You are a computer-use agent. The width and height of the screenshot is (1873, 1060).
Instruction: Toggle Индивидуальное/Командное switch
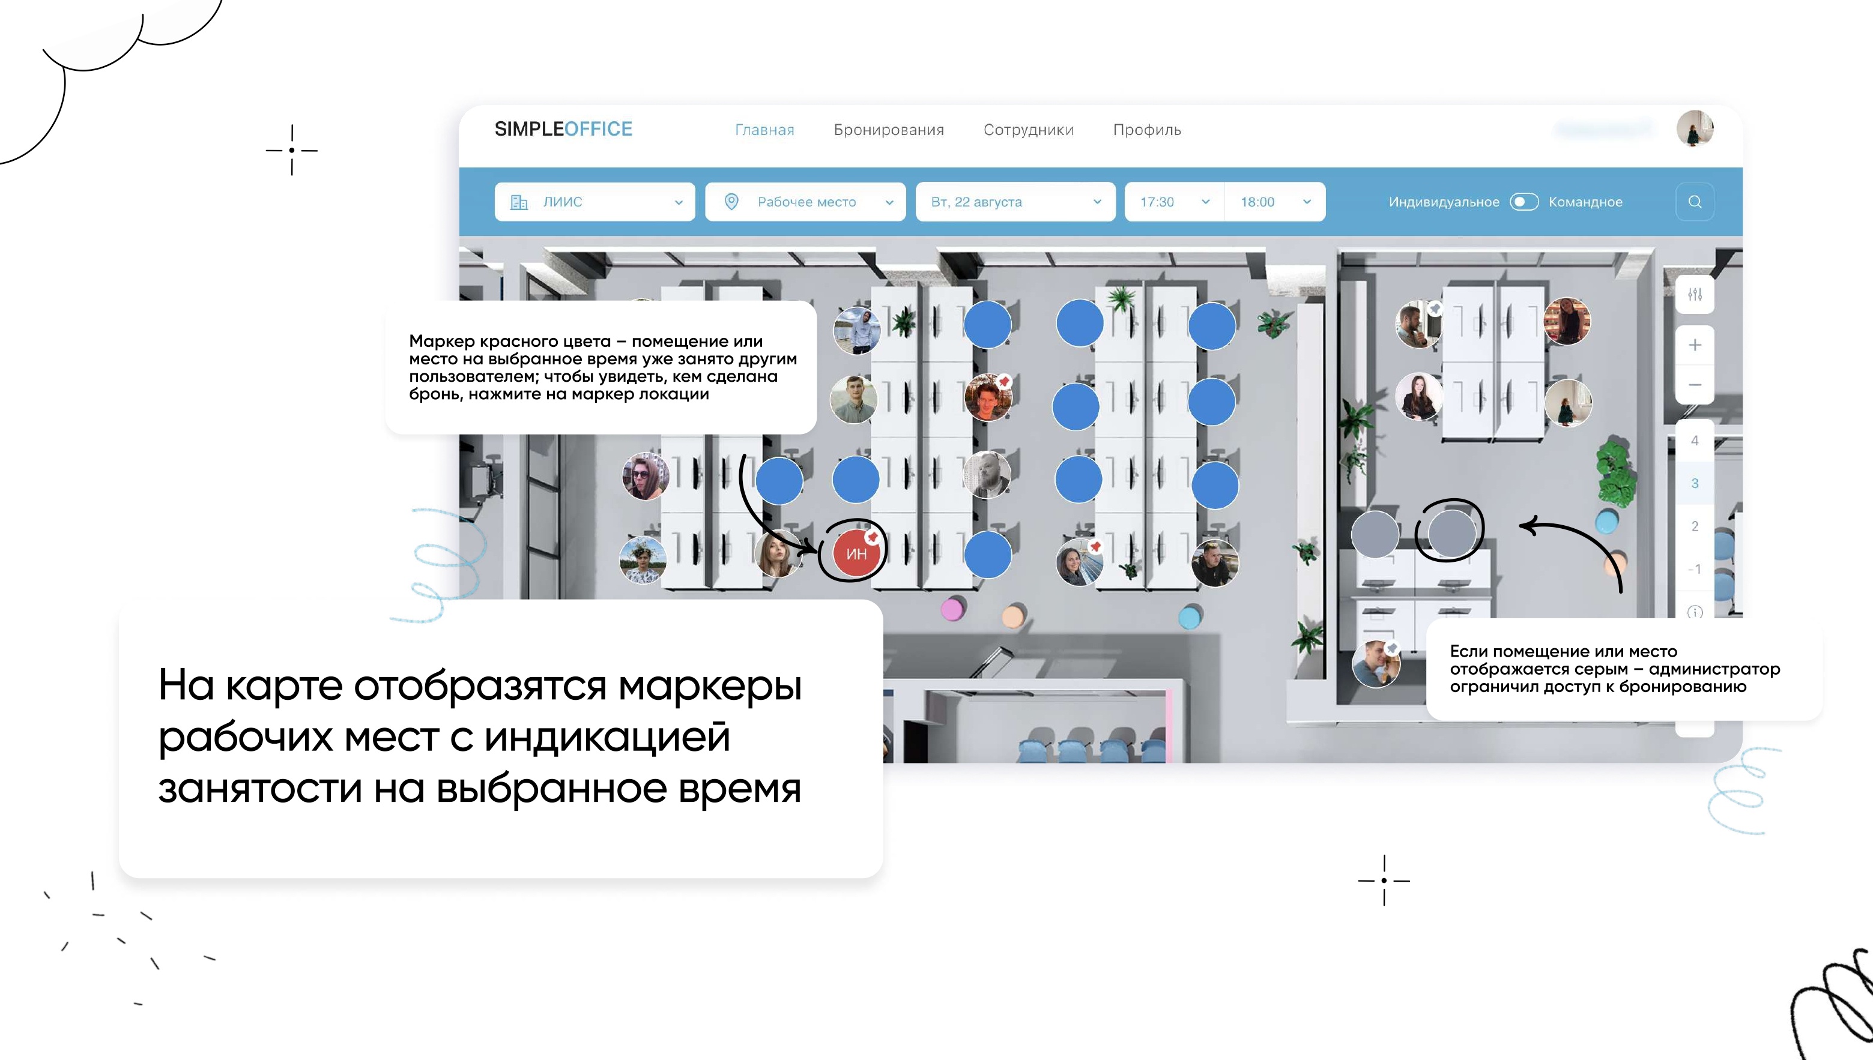point(1524,202)
